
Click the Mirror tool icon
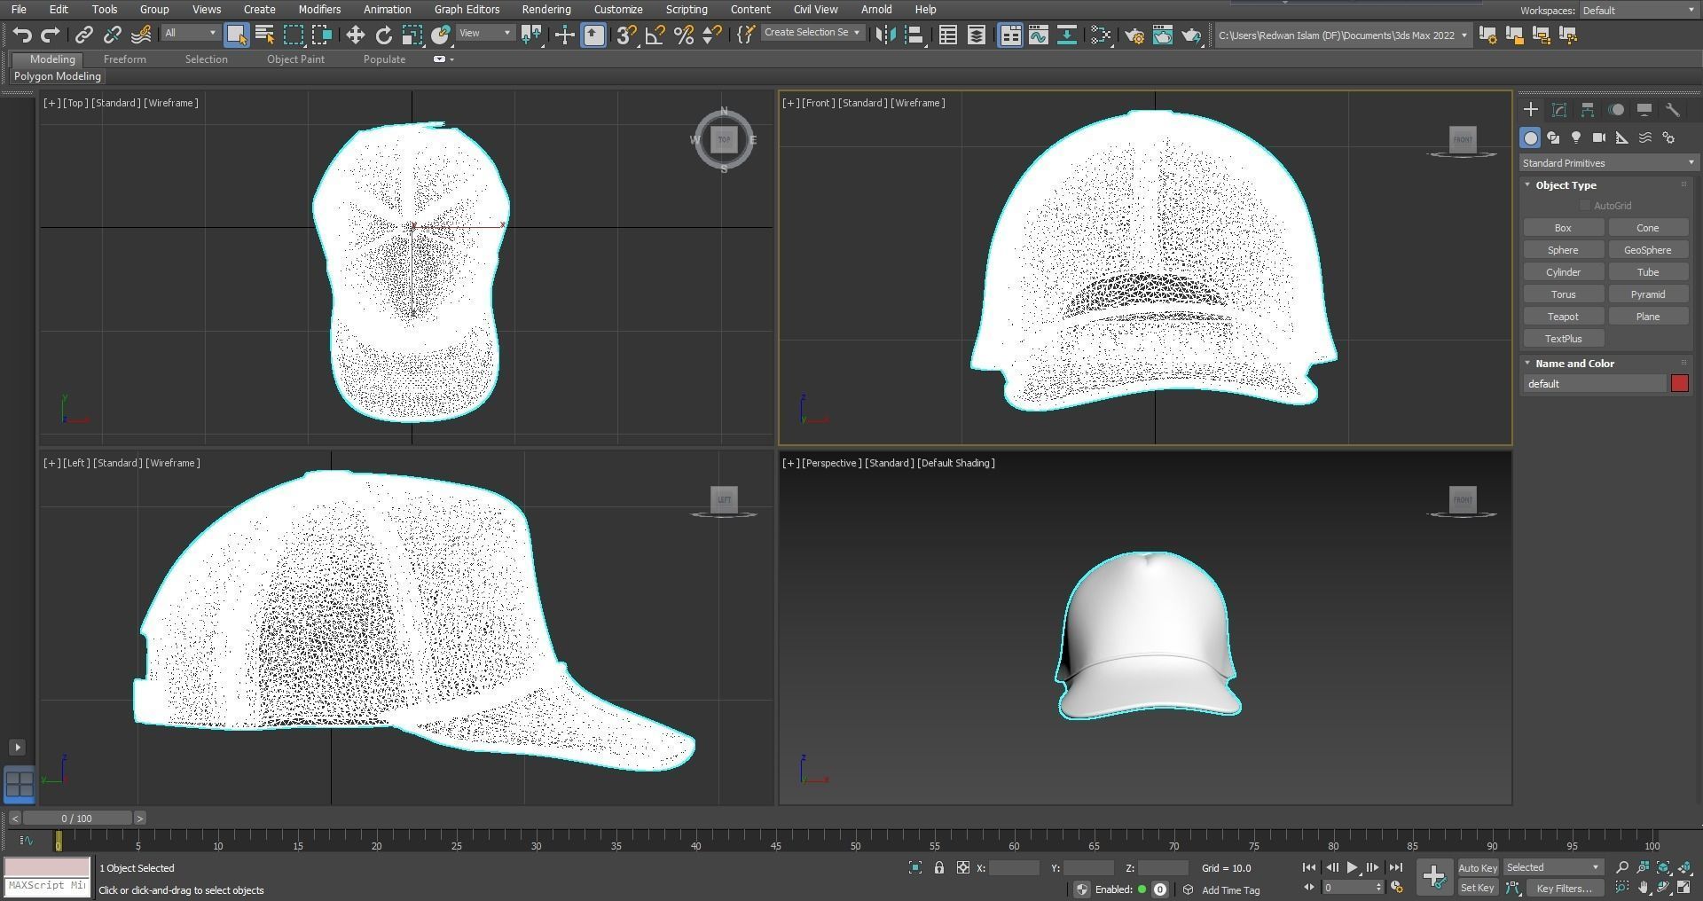pos(884,35)
